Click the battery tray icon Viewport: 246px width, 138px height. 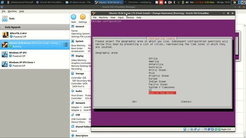tap(183, 2)
